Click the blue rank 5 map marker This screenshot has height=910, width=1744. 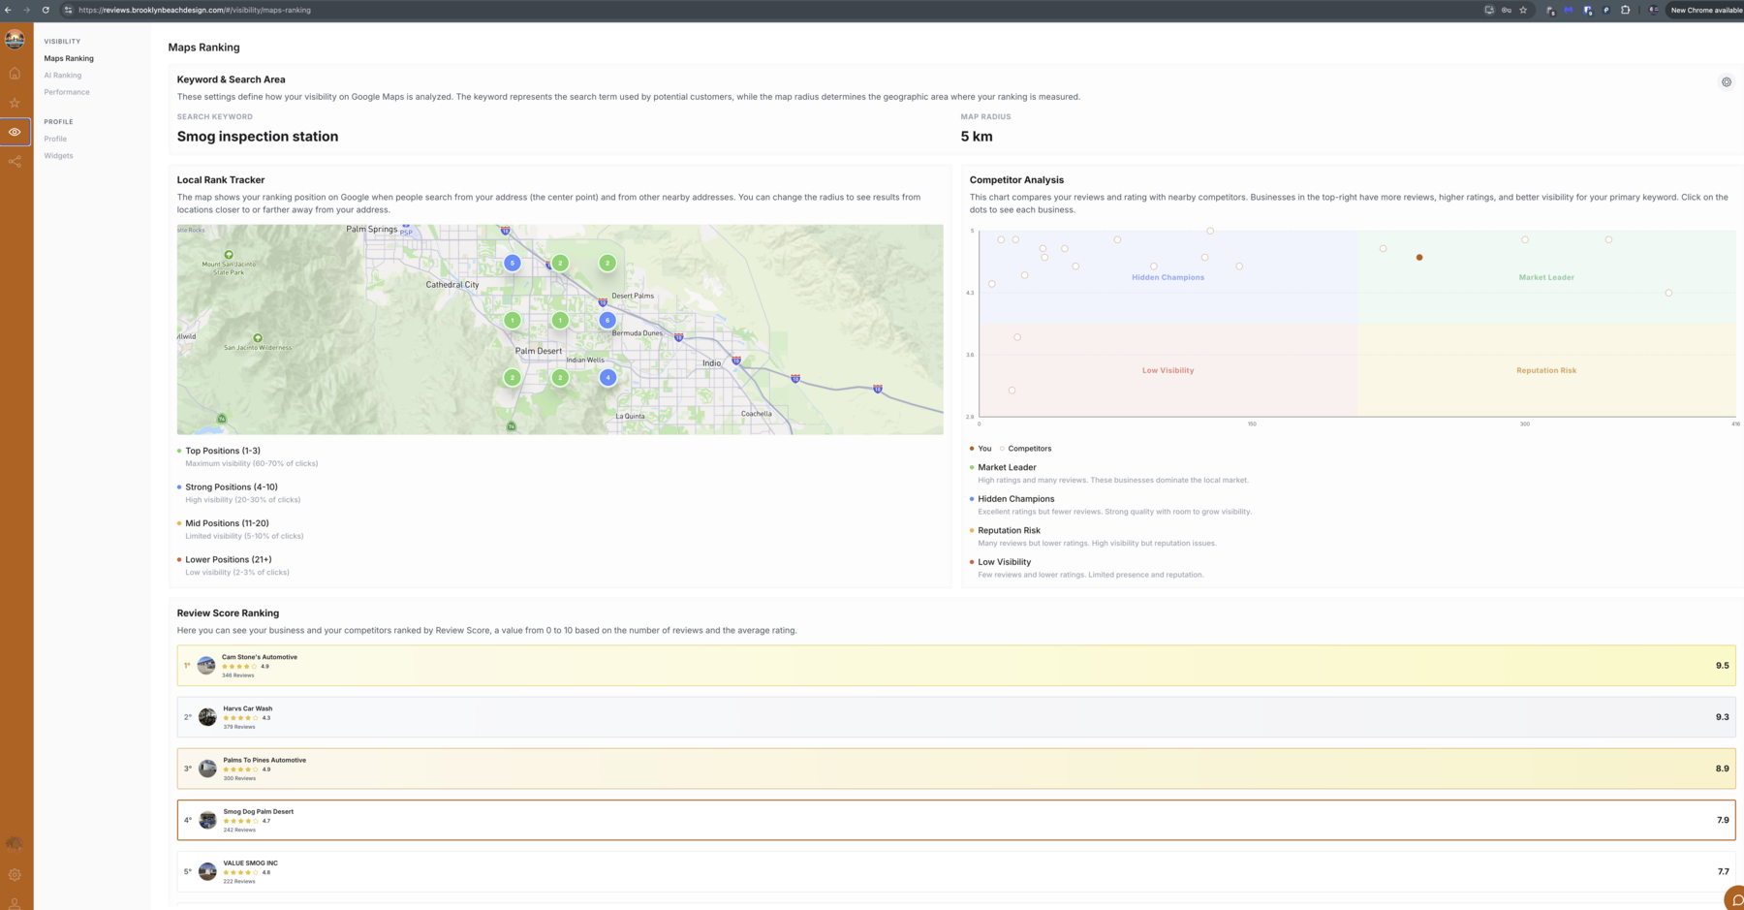click(513, 263)
